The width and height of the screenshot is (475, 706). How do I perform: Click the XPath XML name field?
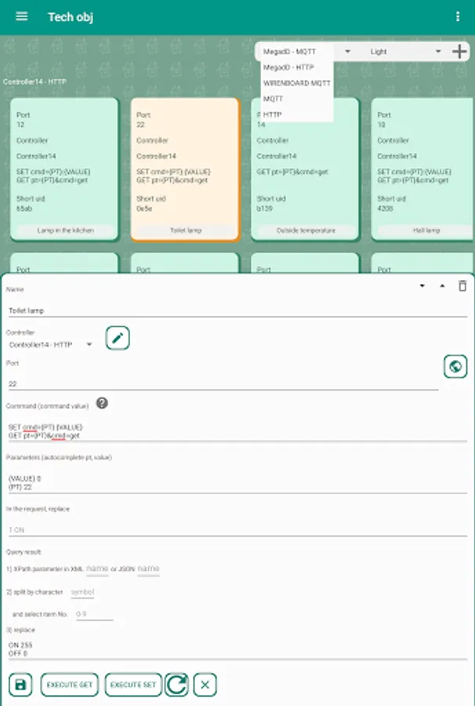(97, 570)
